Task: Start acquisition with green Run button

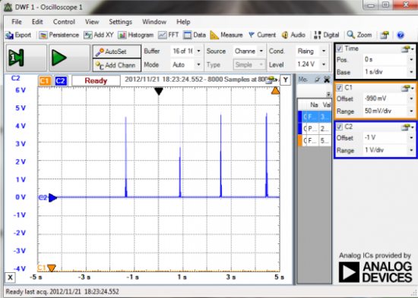Action: click(x=59, y=58)
